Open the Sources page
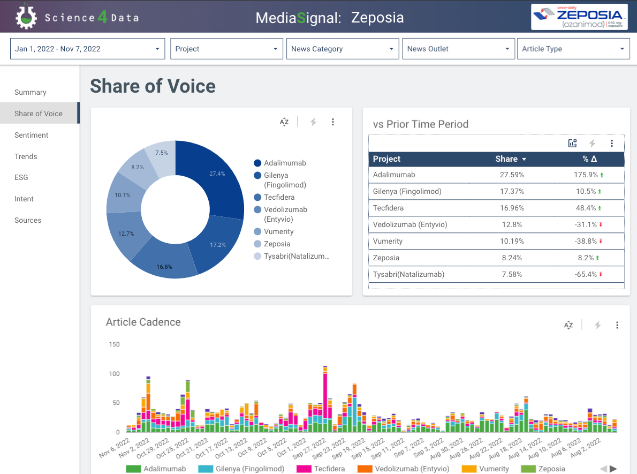637x474 pixels. 28,220
